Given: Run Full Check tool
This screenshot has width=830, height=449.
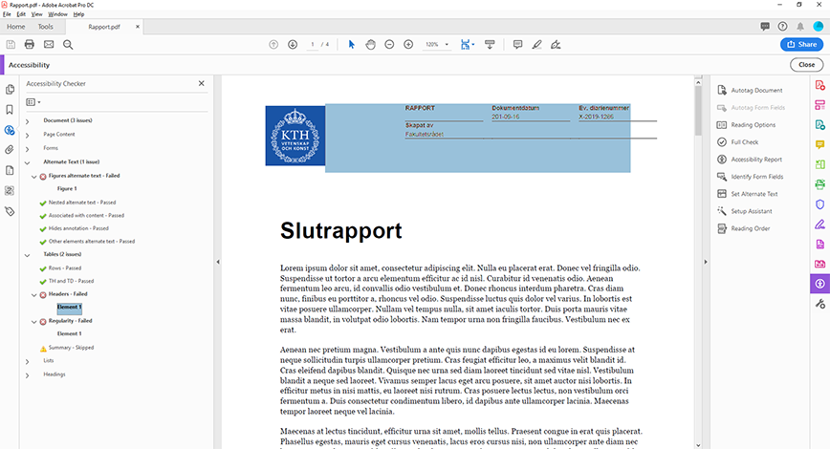Looking at the screenshot, I should tap(745, 141).
